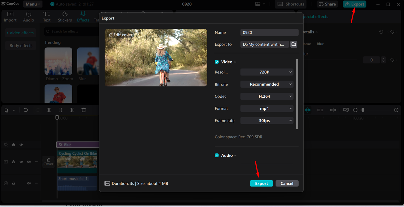The image size is (404, 207).
Task: Select the Blur clip on effect track
Action: (x=78, y=145)
